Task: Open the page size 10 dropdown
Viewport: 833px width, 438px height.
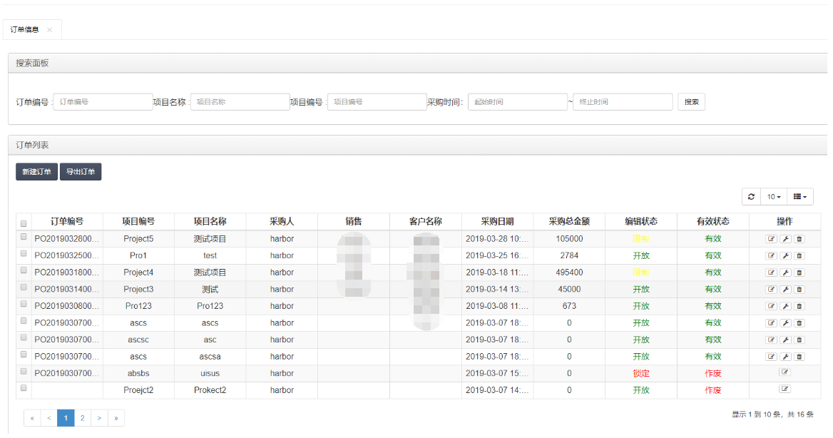Action: 774,196
